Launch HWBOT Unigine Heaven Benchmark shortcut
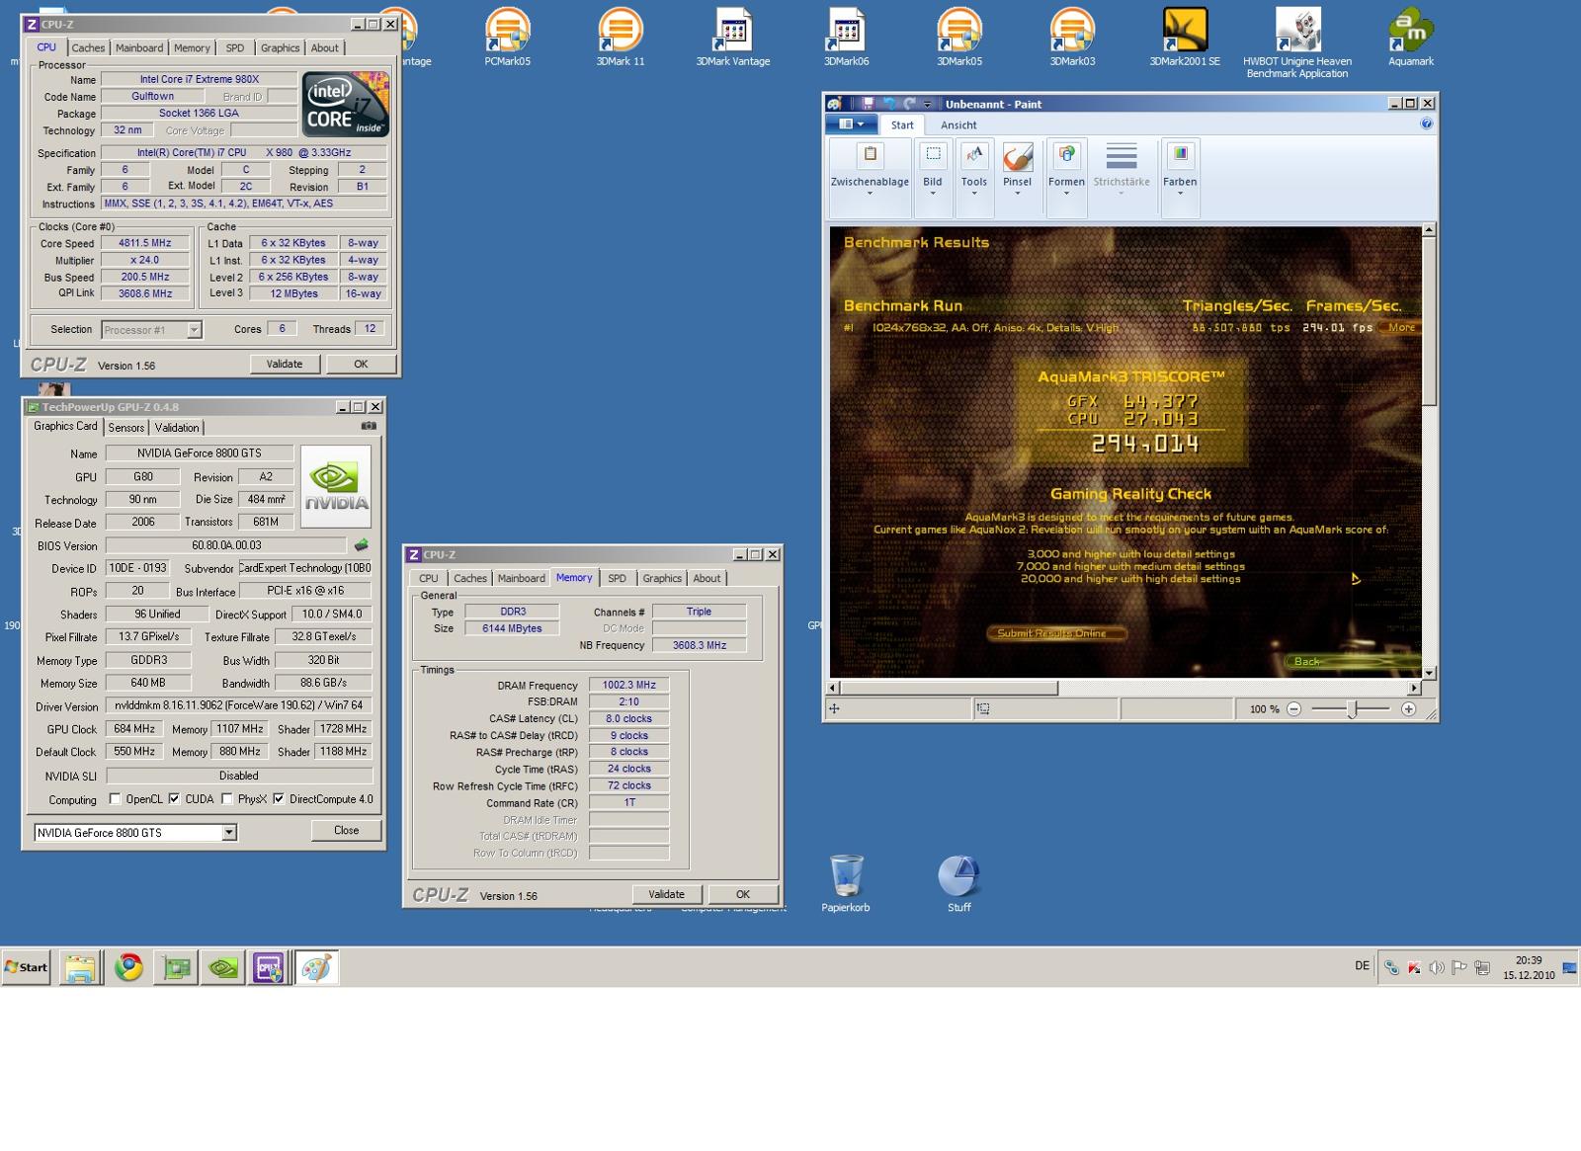 [1297, 41]
